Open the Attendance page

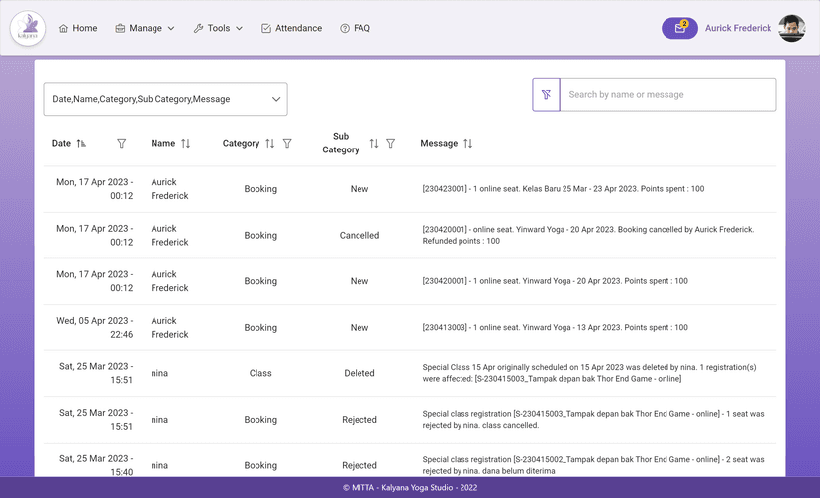point(291,28)
